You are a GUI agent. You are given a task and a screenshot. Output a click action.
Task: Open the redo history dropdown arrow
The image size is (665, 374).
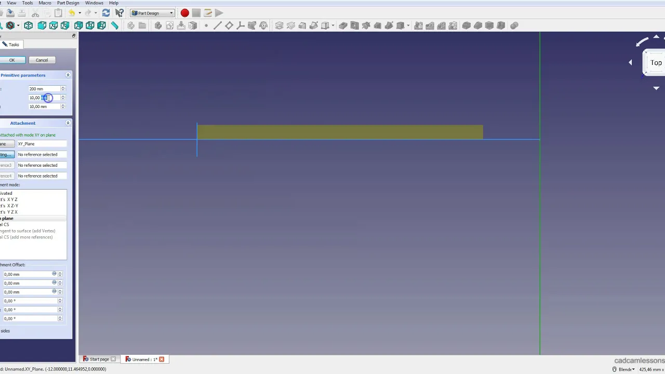click(x=96, y=13)
